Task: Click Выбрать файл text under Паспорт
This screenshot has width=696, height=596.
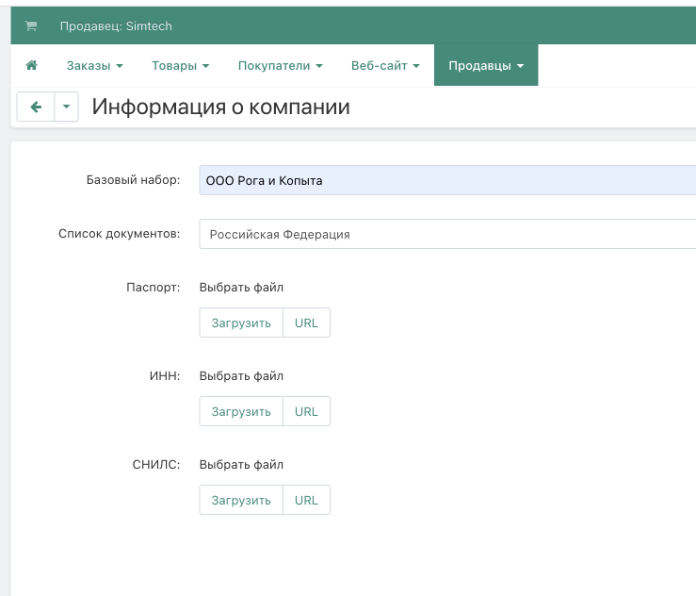Action: [241, 287]
